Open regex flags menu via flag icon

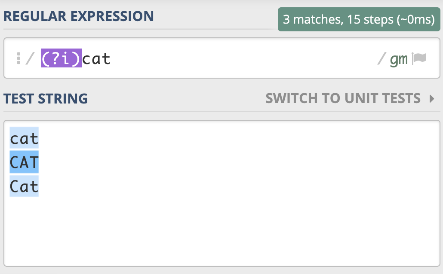[x=419, y=58]
